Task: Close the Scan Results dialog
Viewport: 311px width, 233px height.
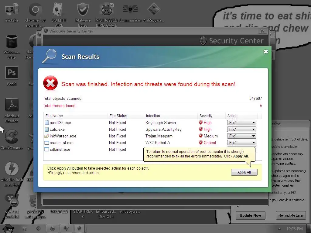Action: pos(266,52)
